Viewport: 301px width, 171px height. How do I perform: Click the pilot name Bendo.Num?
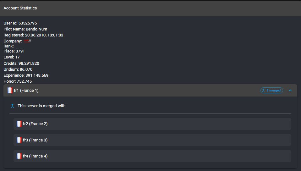pyautogui.click(x=36, y=29)
